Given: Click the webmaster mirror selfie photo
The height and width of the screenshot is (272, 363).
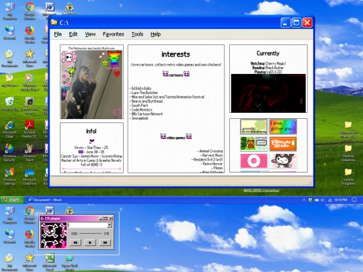Looking at the screenshot, I should (91, 84).
